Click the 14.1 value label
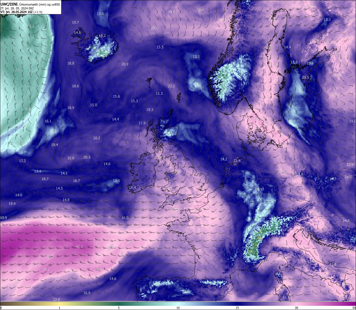The height and width of the screenshot is (310, 356). [64, 173]
